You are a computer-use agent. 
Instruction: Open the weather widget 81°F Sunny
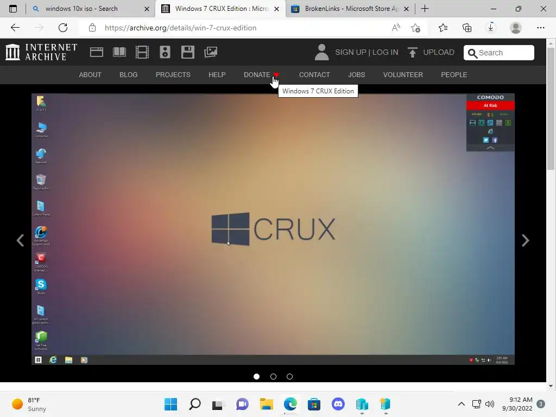29,404
